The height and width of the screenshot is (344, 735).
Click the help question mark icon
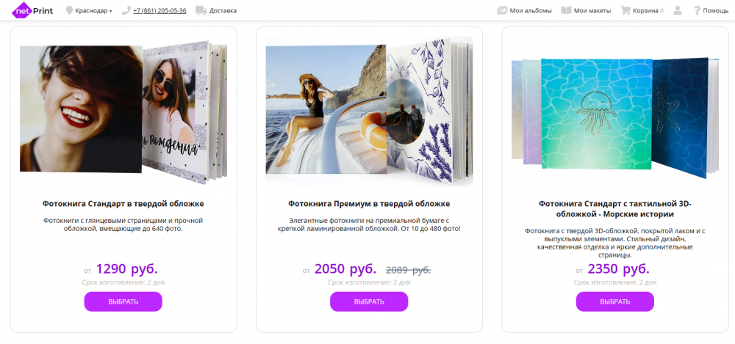click(x=697, y=11)
